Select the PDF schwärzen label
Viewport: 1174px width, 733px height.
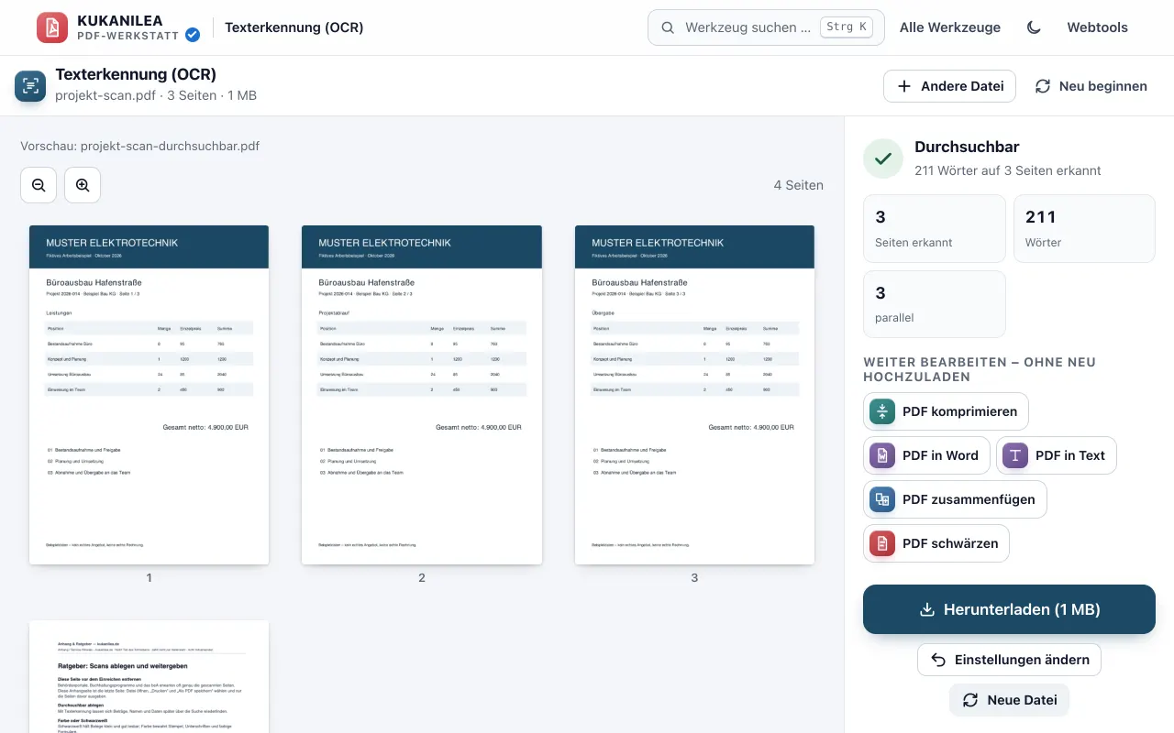point(950,543)
